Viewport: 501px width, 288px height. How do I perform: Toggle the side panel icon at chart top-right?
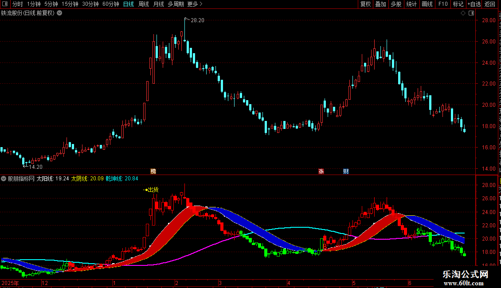click(471, 13)
